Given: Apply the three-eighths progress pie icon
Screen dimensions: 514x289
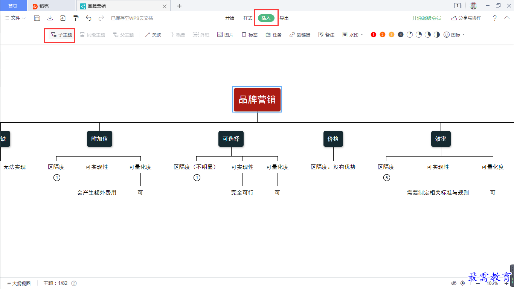Looking at the screenshot, I should 428,35.
